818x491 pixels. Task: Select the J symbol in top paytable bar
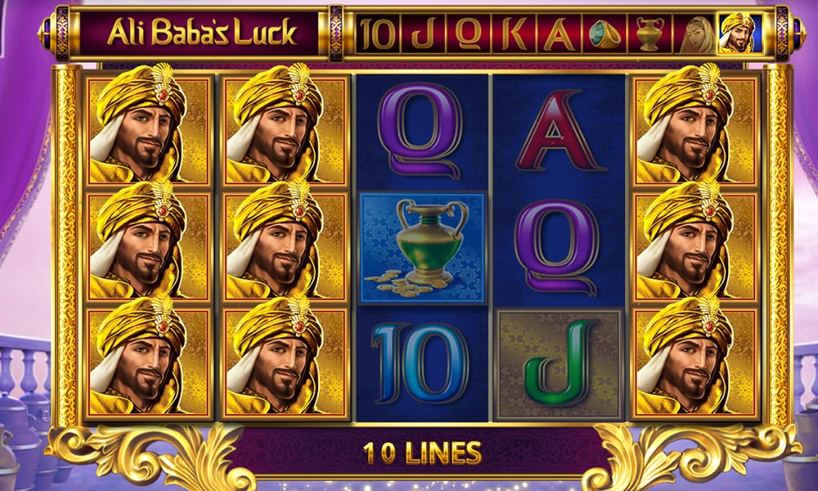tap(423, 34)
